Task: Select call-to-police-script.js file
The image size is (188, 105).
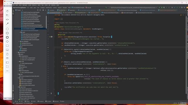Action: (x=26, y=83)
